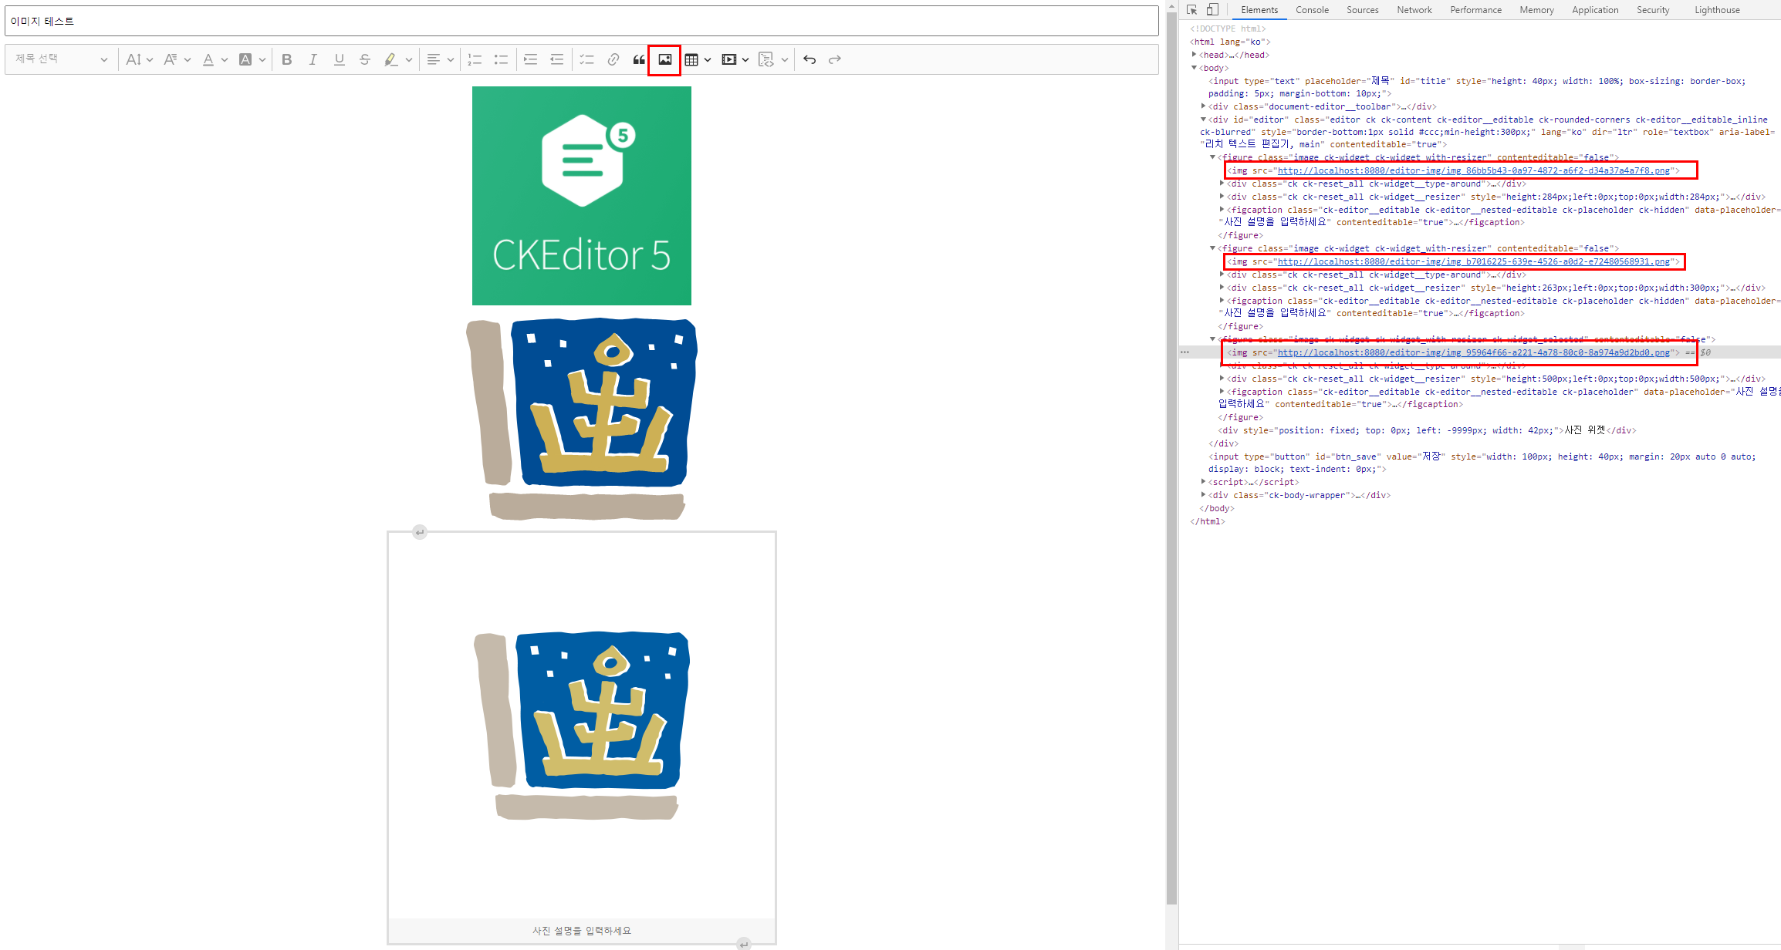Click the insert image icon
The height and width of the screenshot is (950, 1781).
[664, 59]
